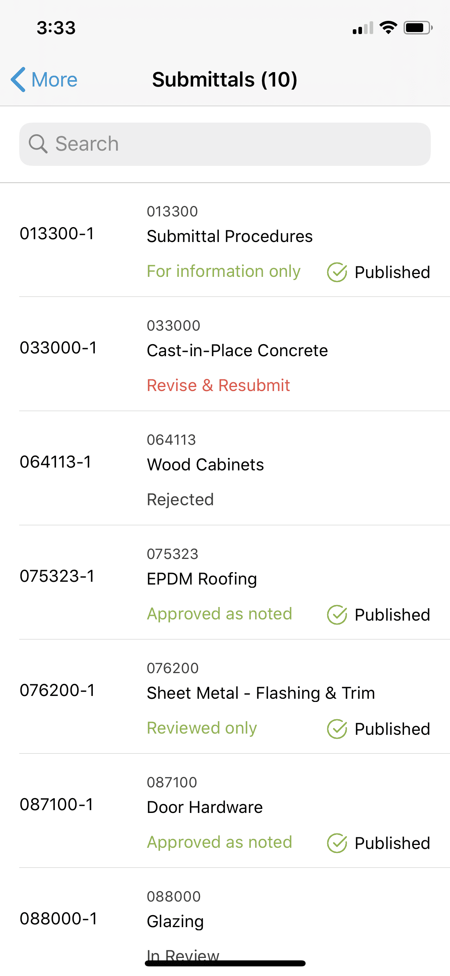Focus the Search input field

coord(240,144)
